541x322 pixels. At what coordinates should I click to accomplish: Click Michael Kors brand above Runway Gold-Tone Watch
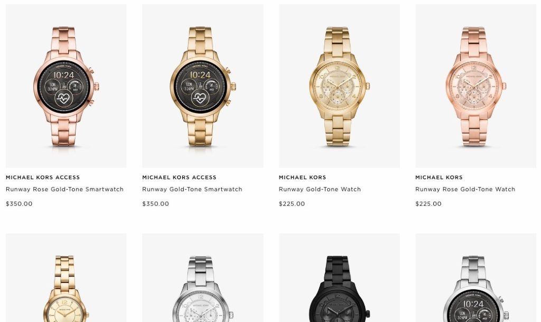303,178
